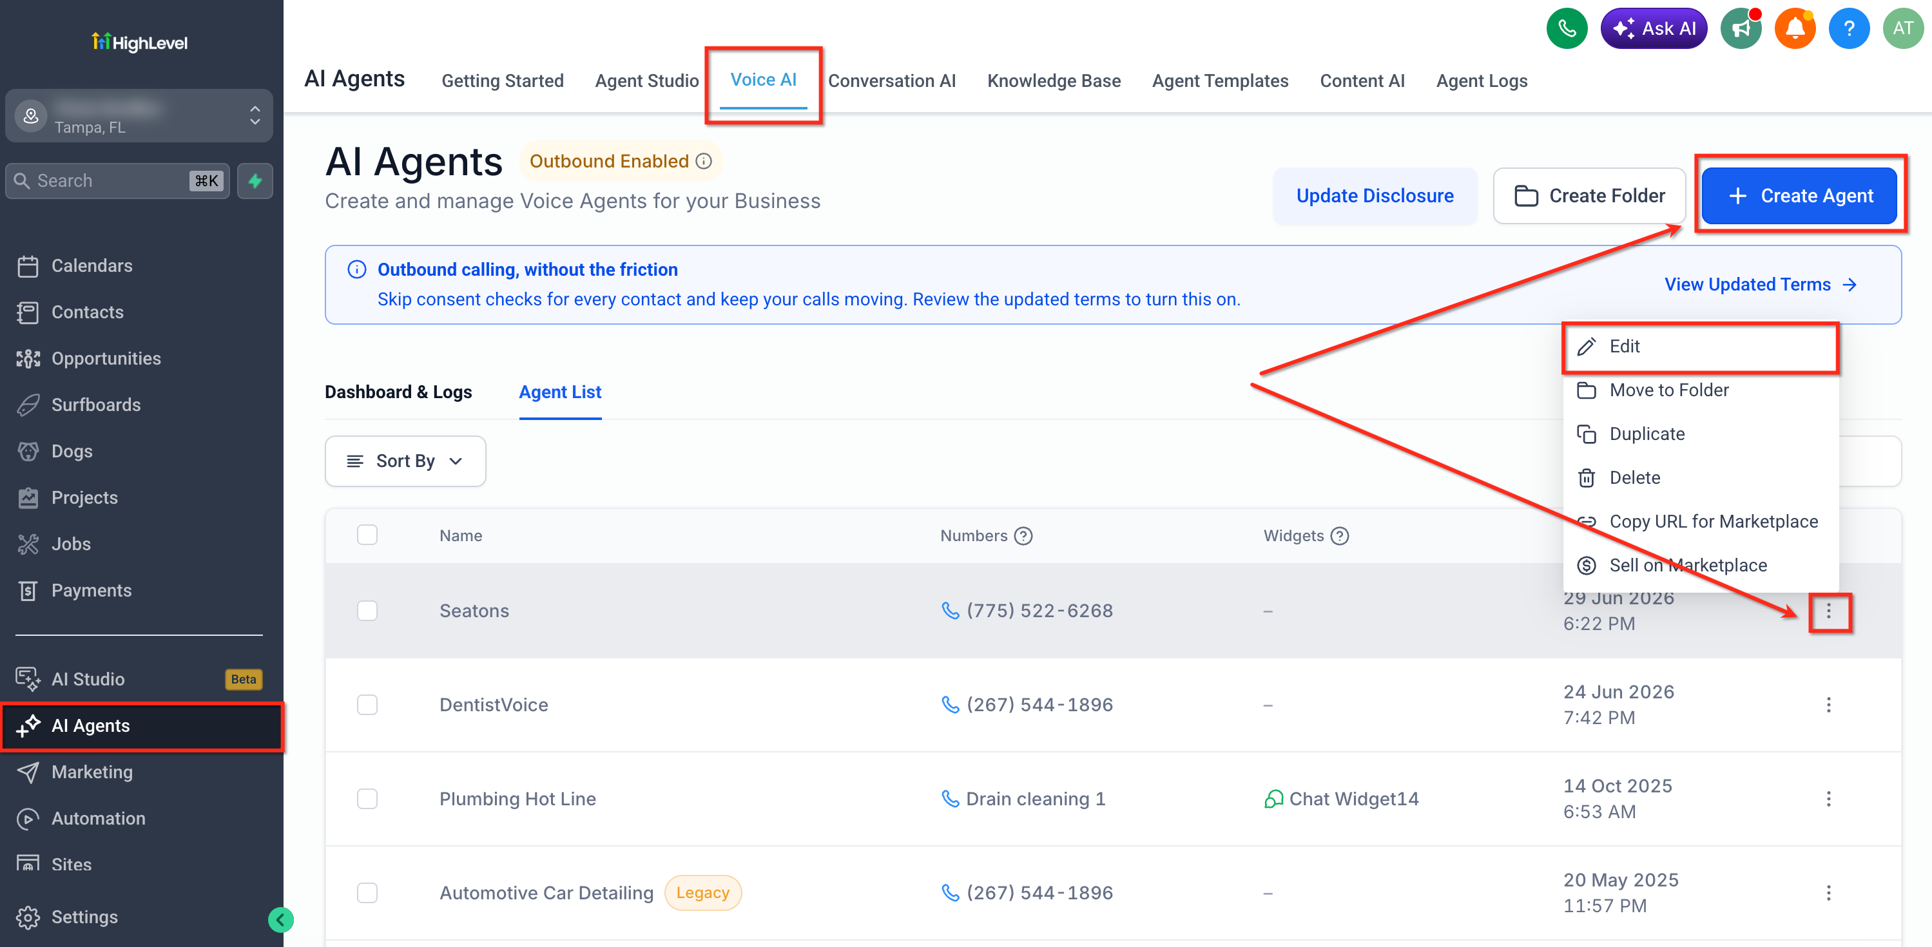The height and width of the screenshot is (947, 1932).
Task: Open the Tampa, FL account switcher
Action: click(x=139, y=116)
